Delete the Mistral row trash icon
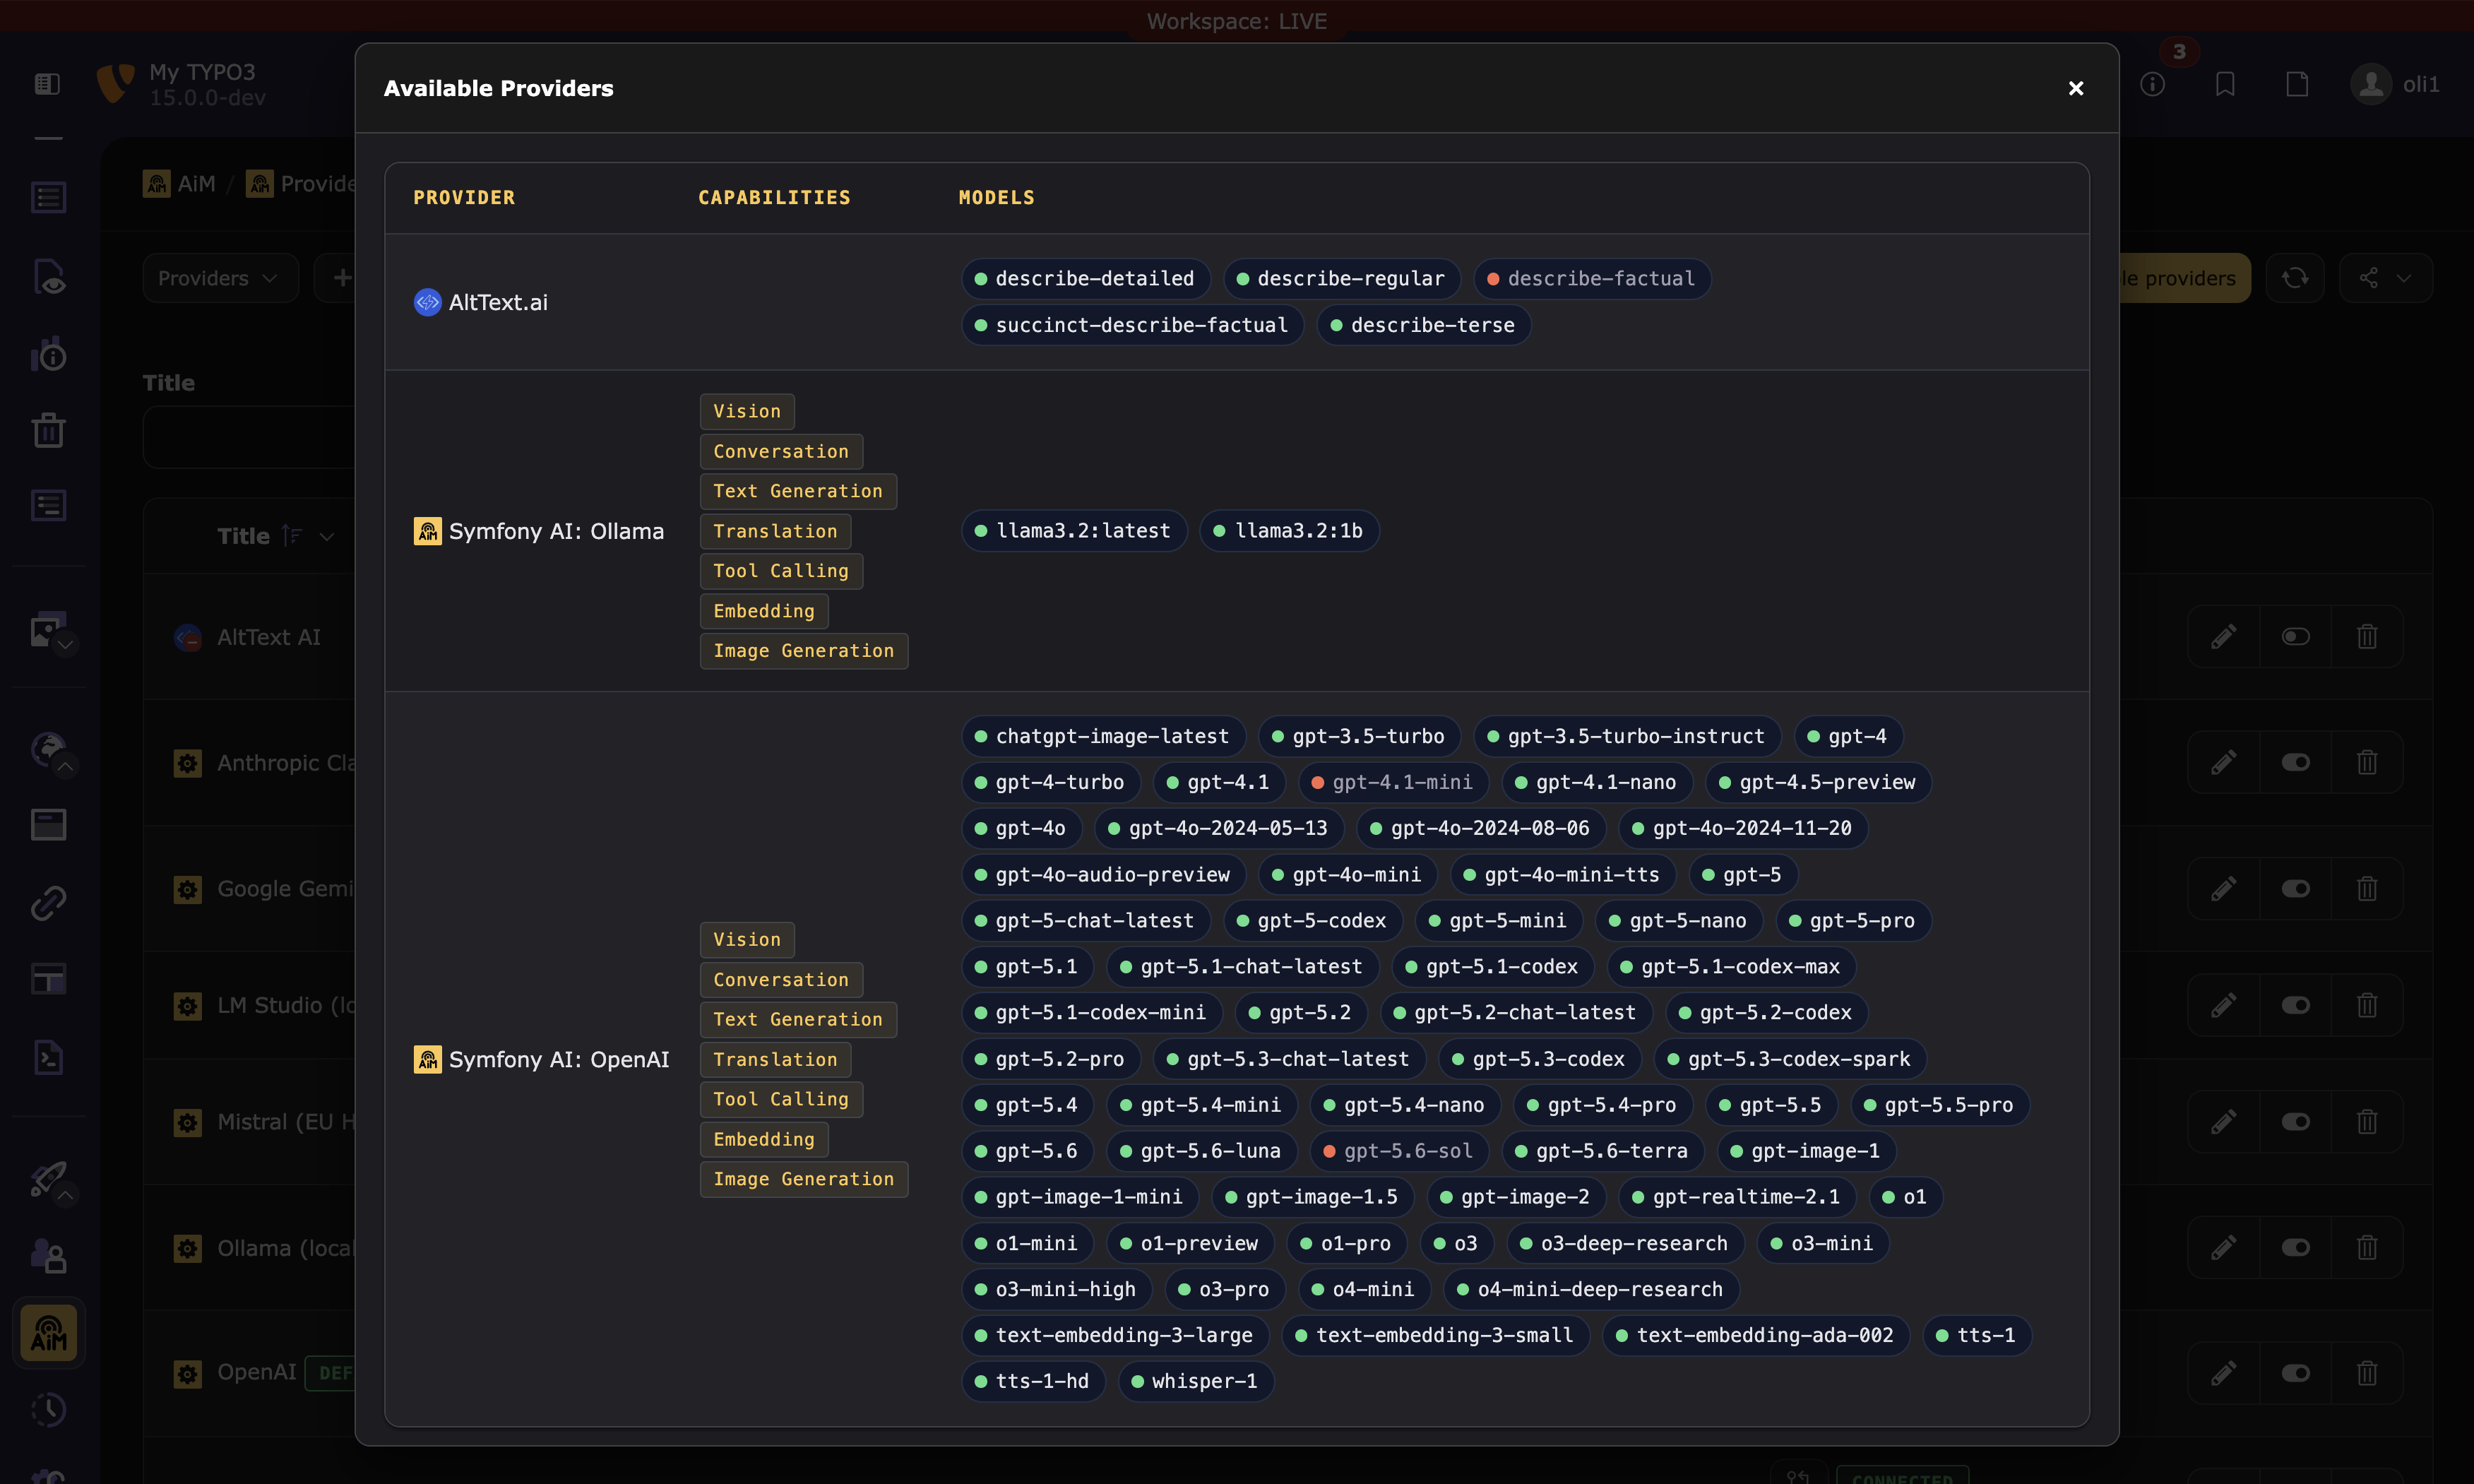The image size is (2474, 1484). [x=2367, y=1122]
